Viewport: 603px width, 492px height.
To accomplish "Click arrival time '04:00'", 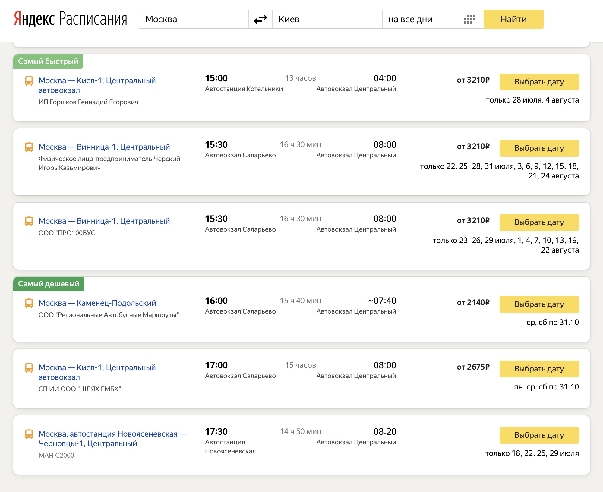I will click(385, 78).
